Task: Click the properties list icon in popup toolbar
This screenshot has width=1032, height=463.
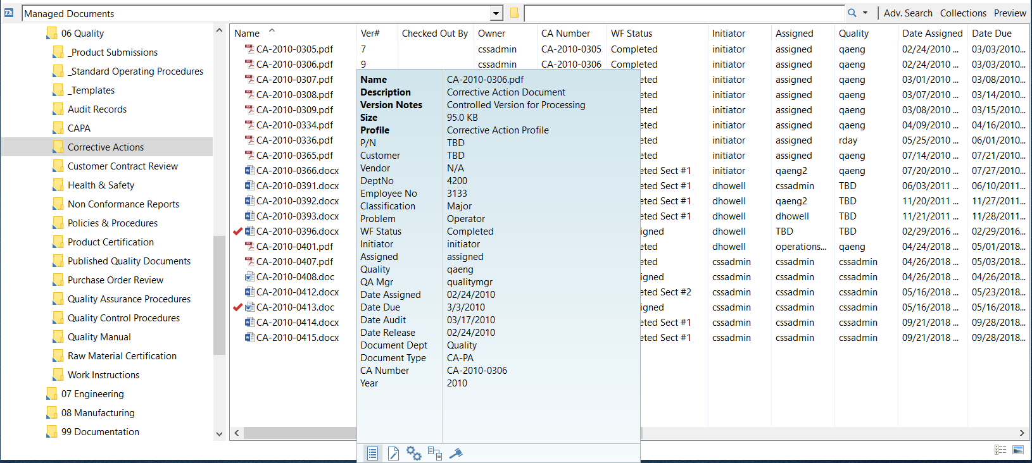Action: click(372, 454)
